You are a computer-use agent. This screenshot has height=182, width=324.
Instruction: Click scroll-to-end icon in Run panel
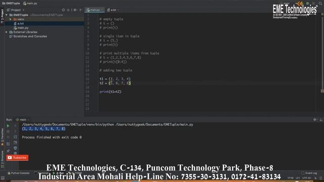point(15,143)
